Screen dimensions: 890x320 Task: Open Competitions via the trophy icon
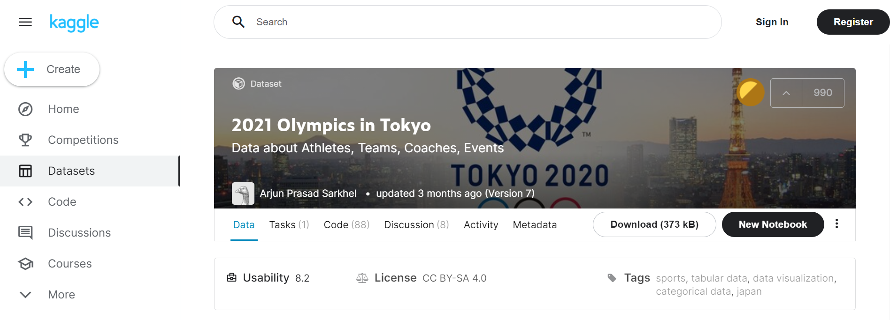[25, 140]
